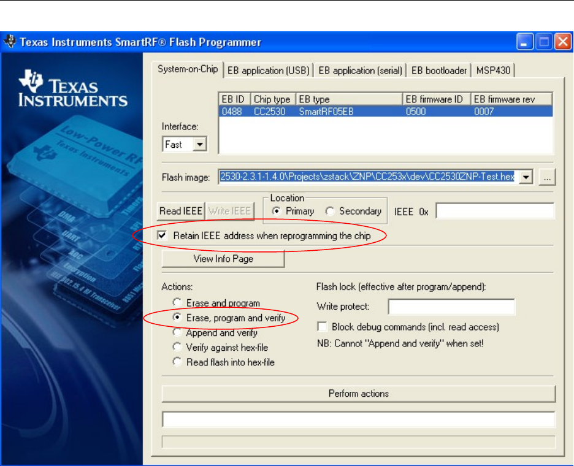Select the Secondary location radio button

click(330, 211)
